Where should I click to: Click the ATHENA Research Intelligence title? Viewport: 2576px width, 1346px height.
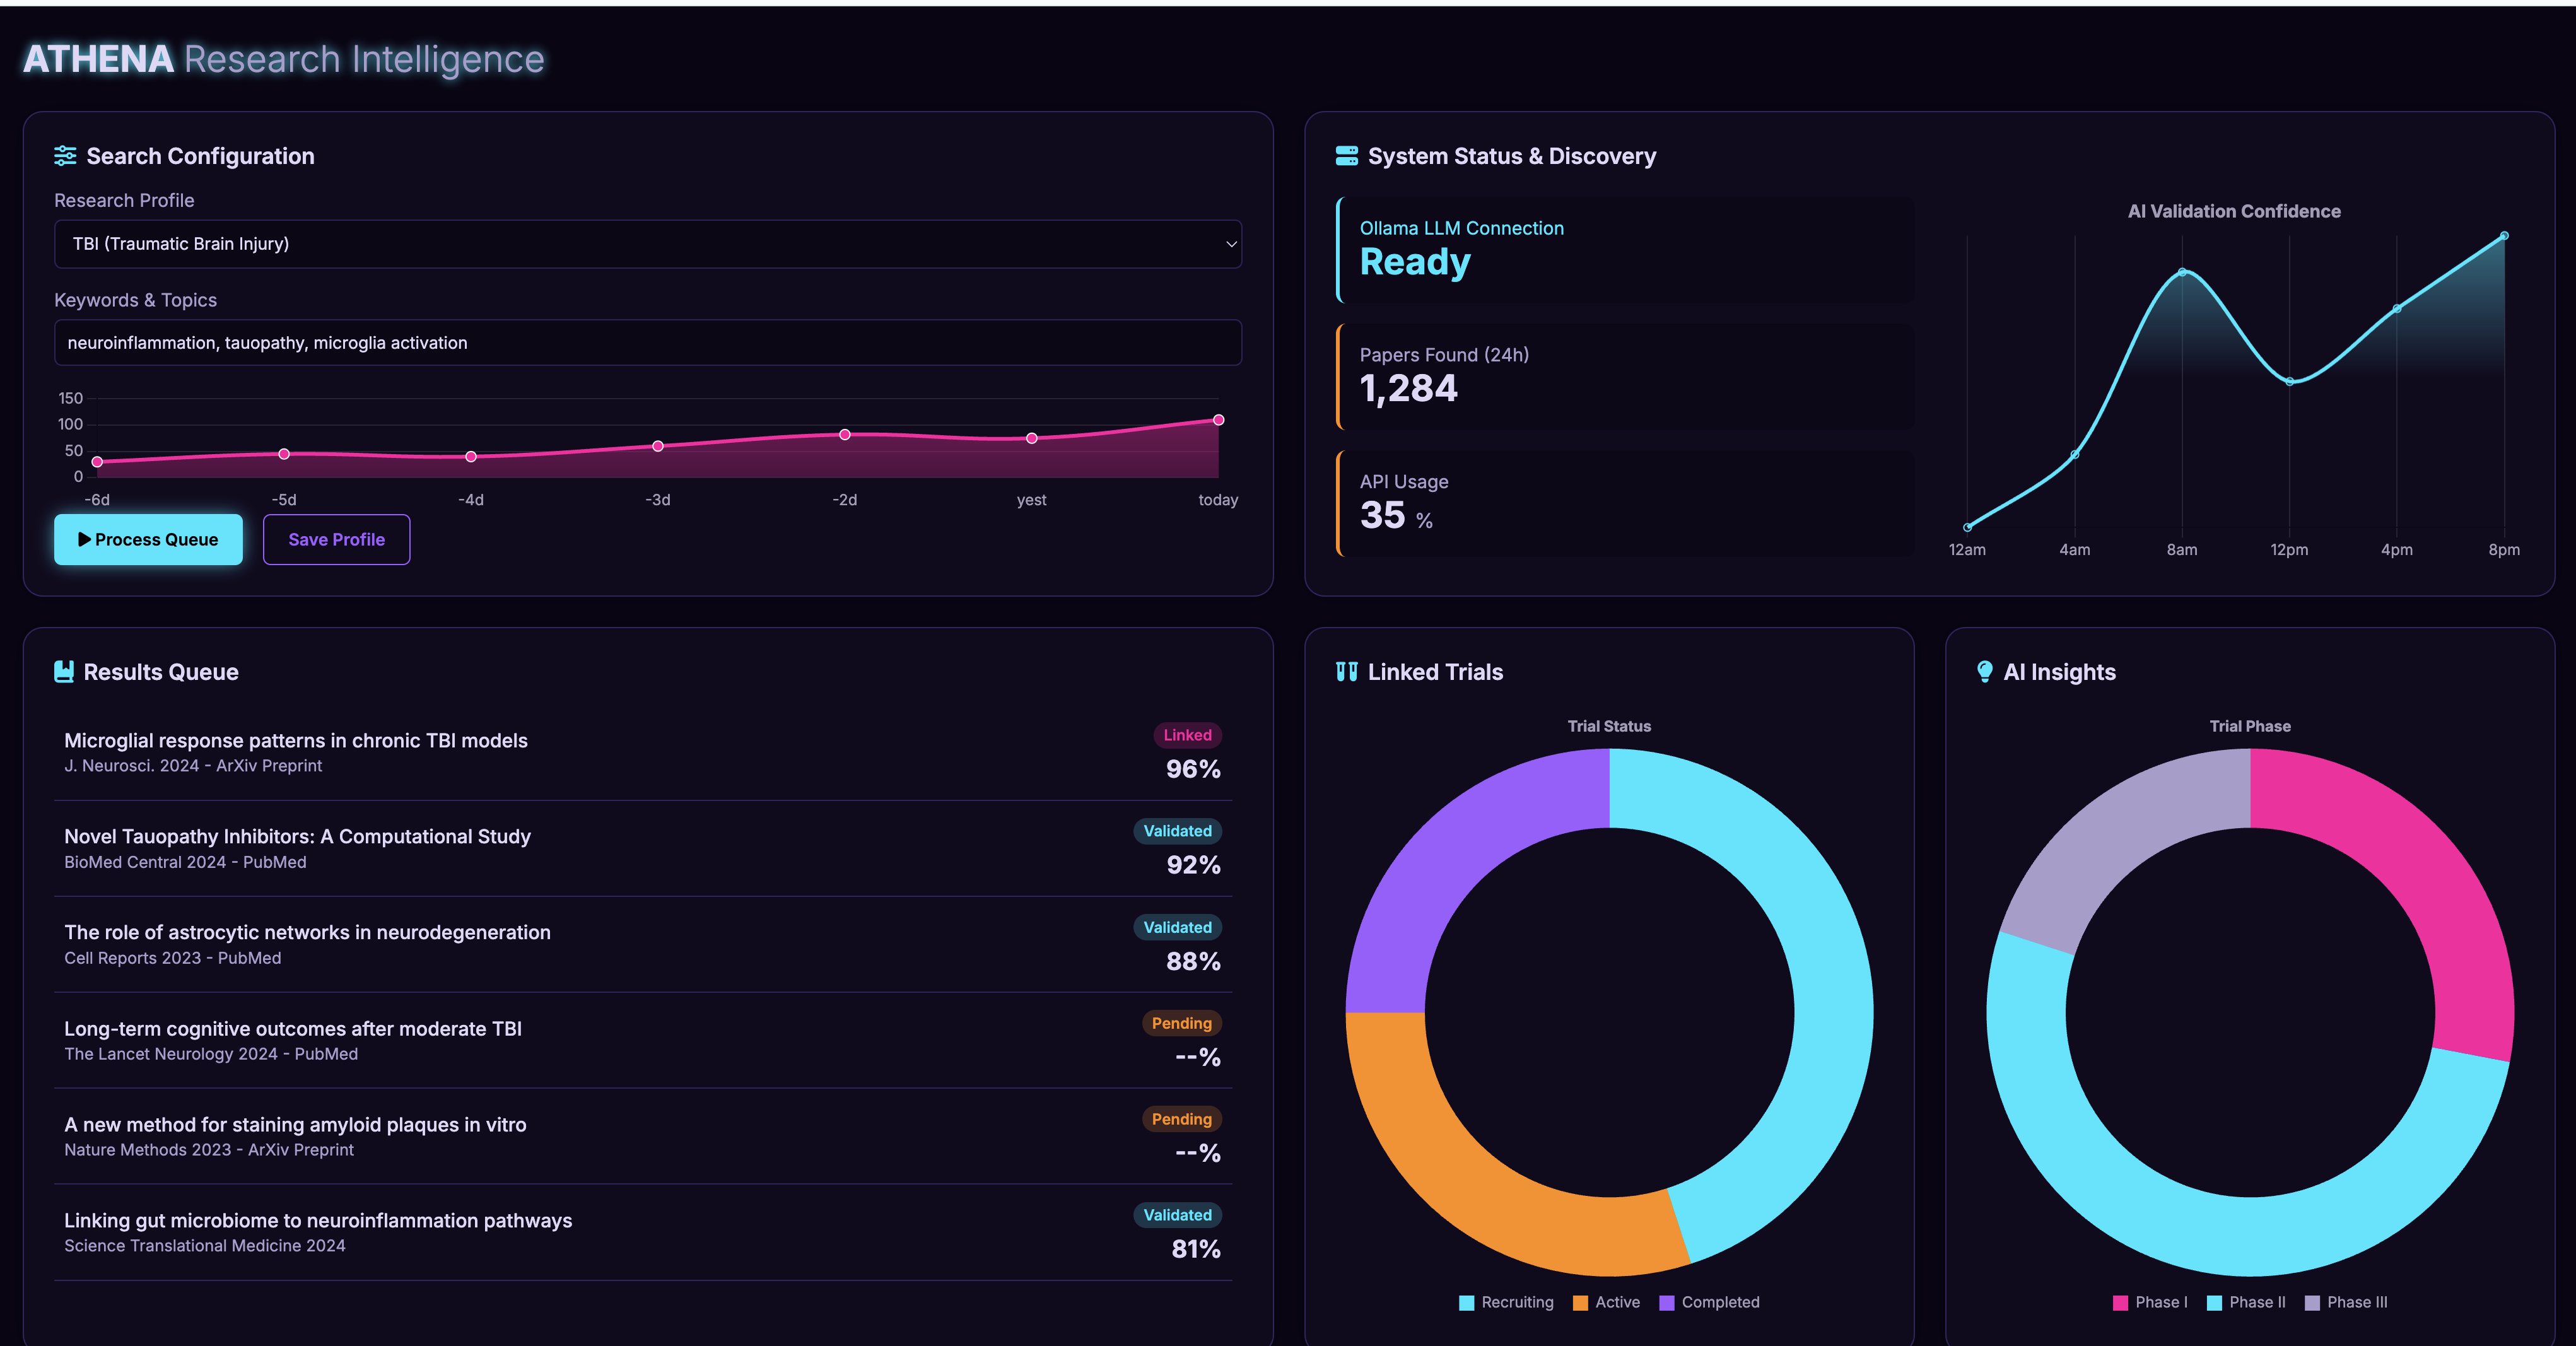(284, 59)
